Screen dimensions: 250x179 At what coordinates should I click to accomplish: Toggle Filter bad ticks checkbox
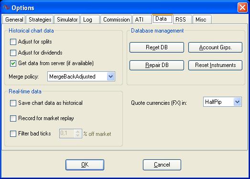(x=13, y=134)
